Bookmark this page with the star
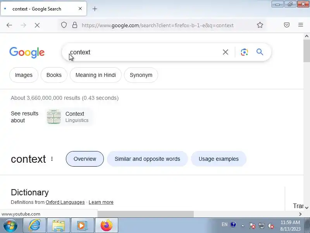Image resolution: width=310 pixels, height=233 pixels. tap(260, 25)
